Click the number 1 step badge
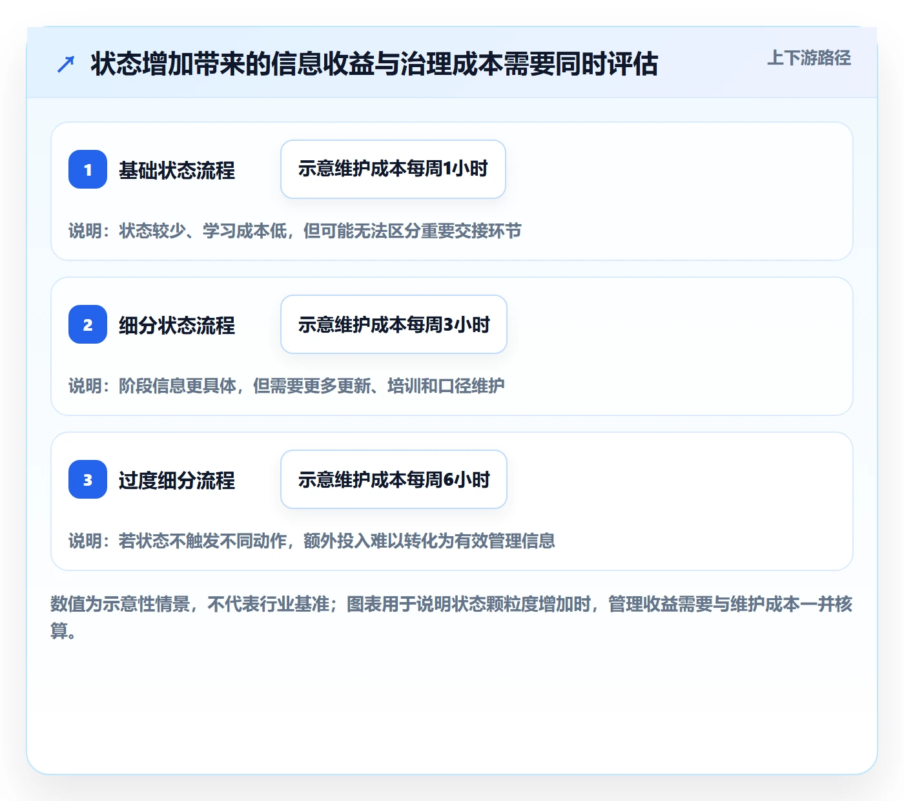The height and width of the screenshot is (801, 904). coord(88,169)
